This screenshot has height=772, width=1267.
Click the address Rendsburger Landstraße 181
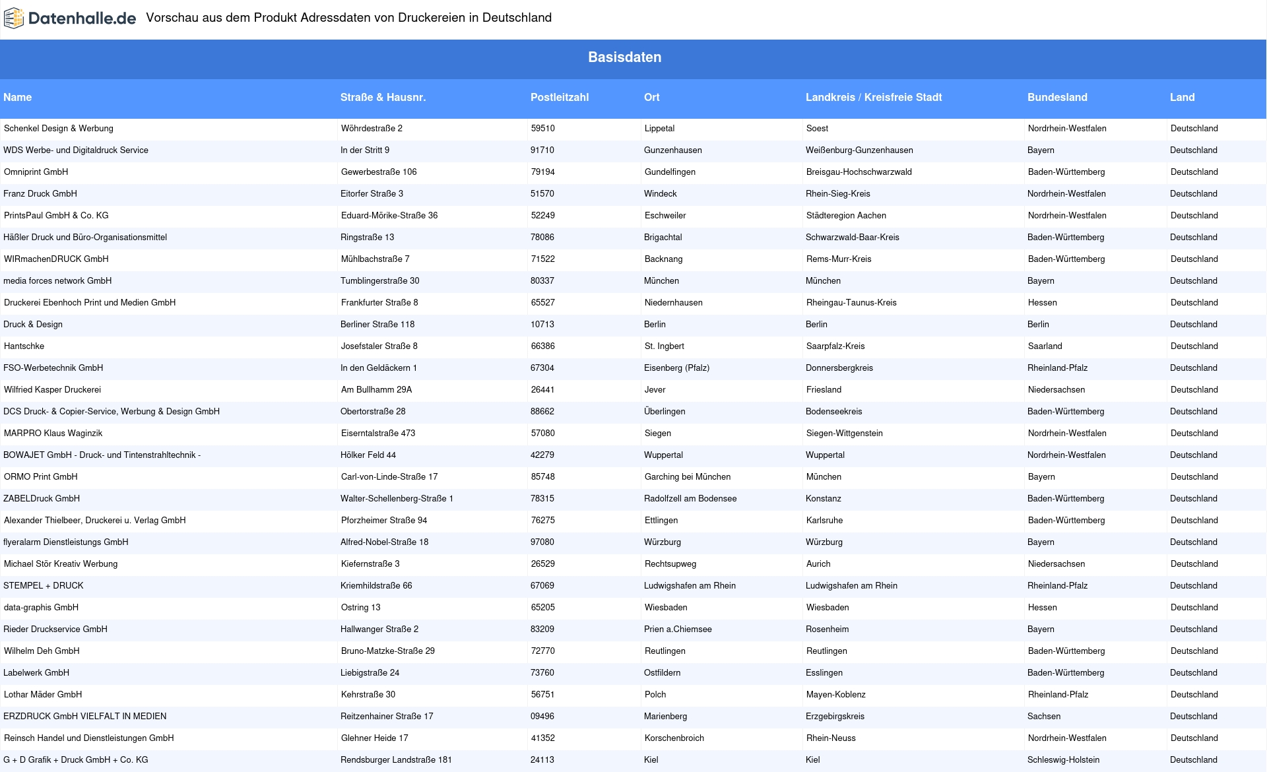pyautogui.click(x=397, y=760)
